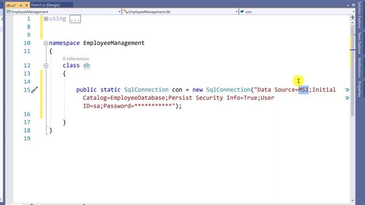
Task: Click the 'con' variable name in code
Action: 177,90
